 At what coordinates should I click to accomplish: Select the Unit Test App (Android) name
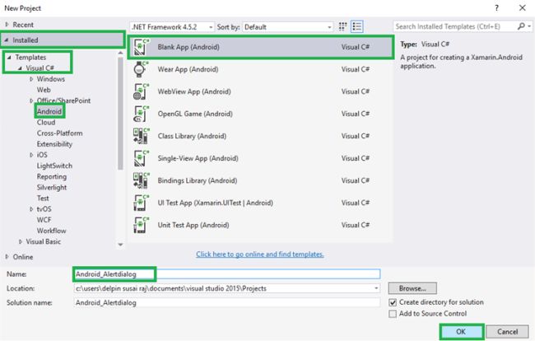(193, 225)
